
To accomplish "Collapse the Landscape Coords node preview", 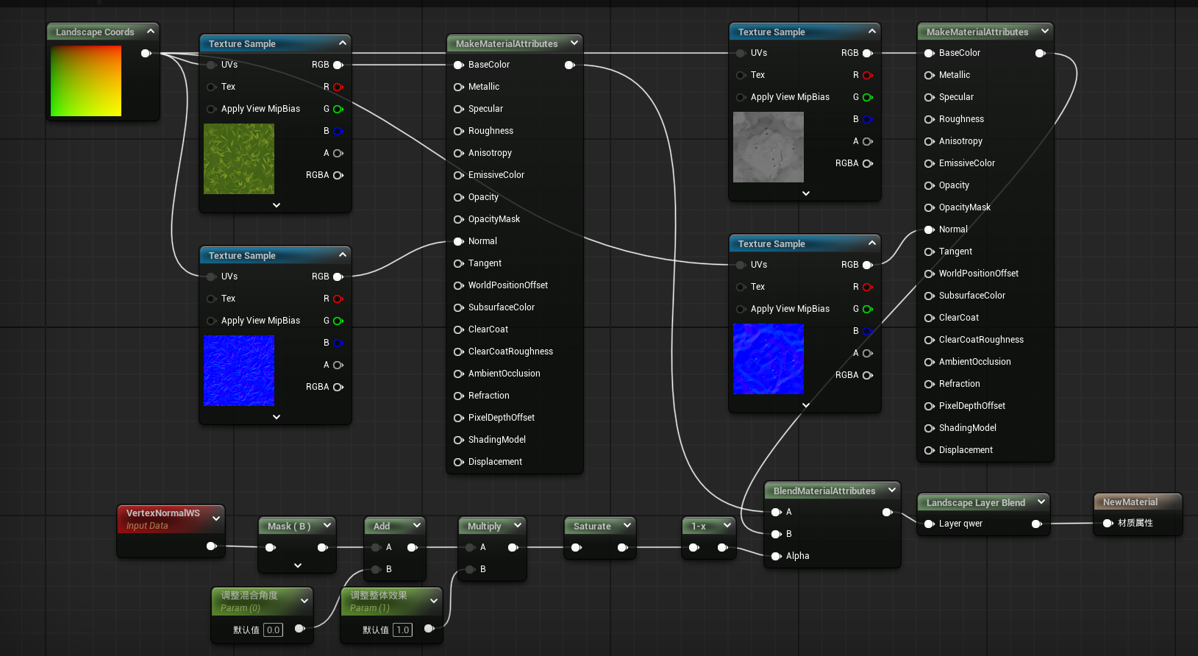I will coord(151,31).
